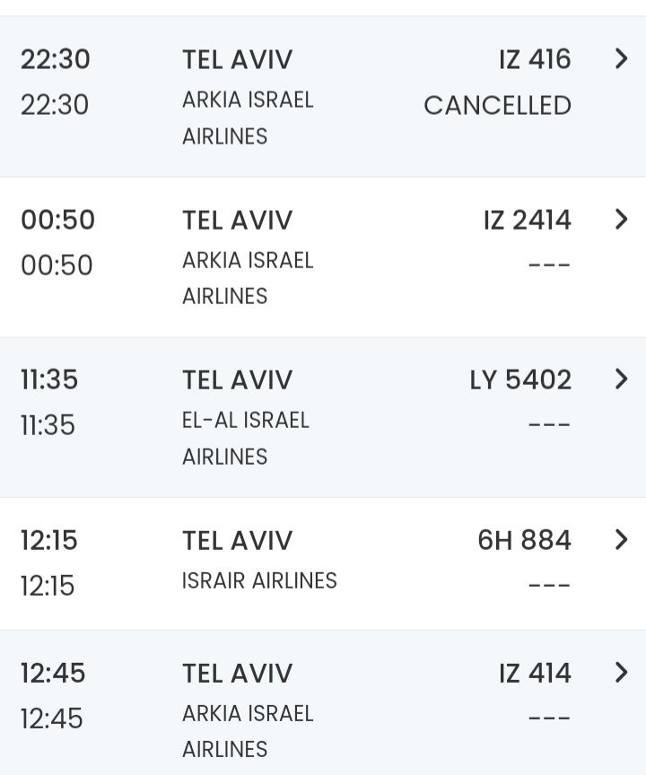This screenshot has width=646, height=775.
Task: Tap TEL AVIV on the 11:35 flight row
Action: (x=237, y=379)
